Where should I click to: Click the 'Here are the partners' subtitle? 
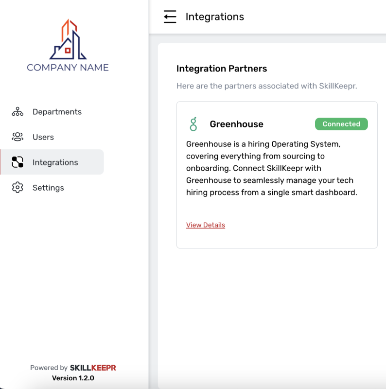point(267,86)
